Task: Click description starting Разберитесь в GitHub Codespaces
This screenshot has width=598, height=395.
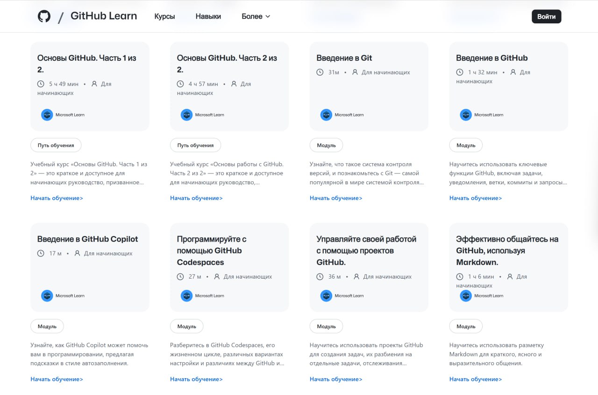Action: tap(228, 354)
